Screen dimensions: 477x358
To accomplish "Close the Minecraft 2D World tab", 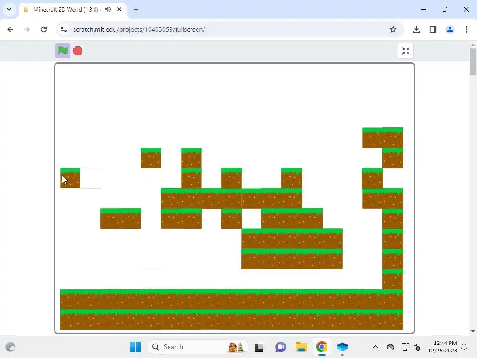I will [119, 9].
